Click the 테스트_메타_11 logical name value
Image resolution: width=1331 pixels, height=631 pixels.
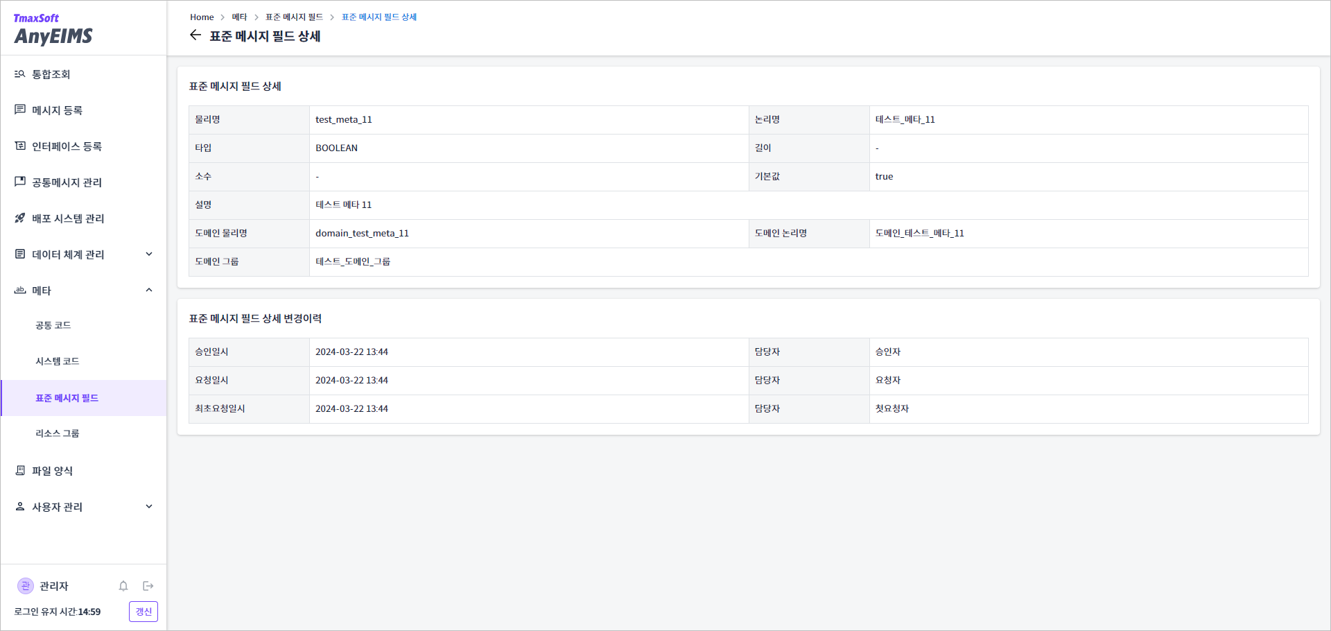pyautogui.click(x=905, y=119)
